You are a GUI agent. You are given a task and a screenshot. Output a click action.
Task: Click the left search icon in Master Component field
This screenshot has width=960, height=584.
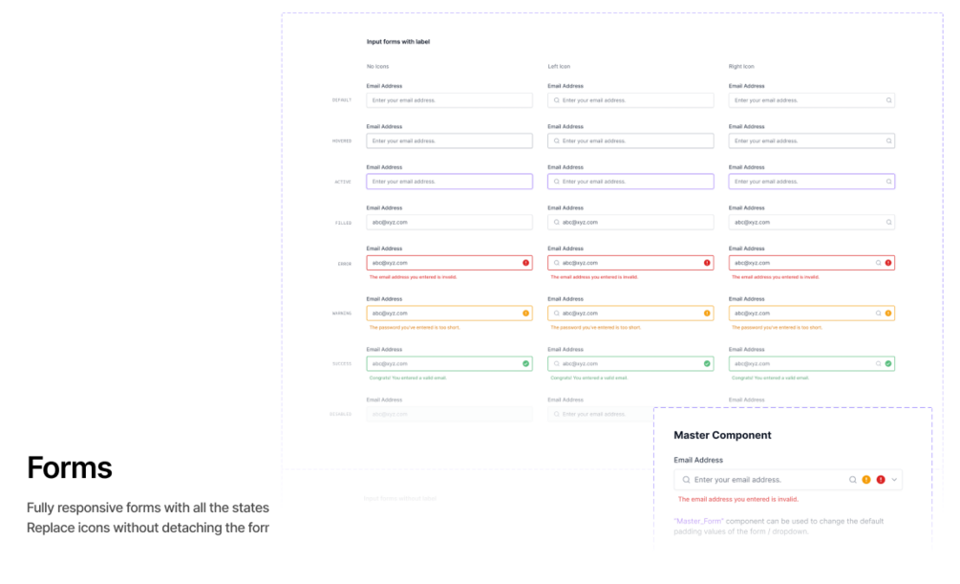tap(686, 480)
